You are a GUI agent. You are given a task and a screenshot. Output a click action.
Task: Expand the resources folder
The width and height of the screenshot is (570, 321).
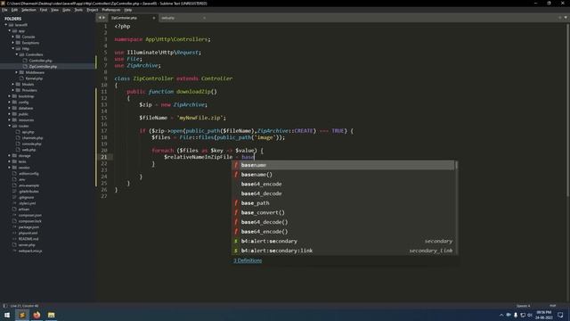point(10,119)
